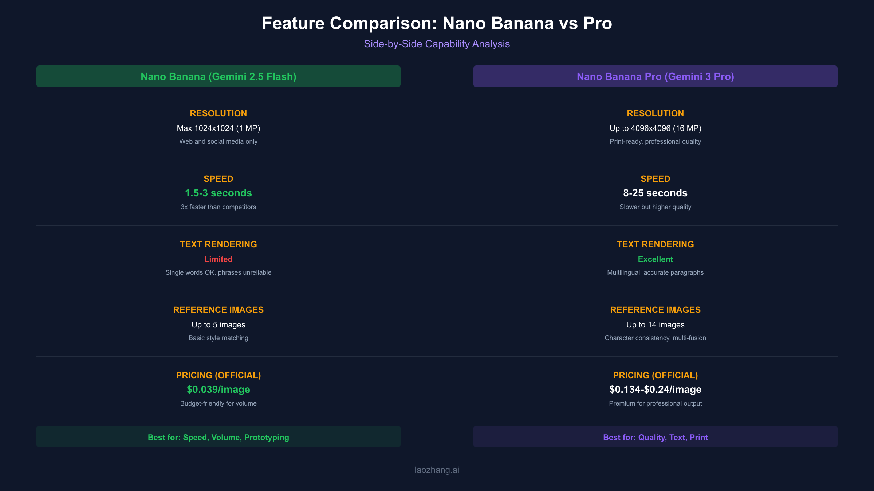Click the Up to 14 images text
The image size is (874, 491).
[655, 325]
